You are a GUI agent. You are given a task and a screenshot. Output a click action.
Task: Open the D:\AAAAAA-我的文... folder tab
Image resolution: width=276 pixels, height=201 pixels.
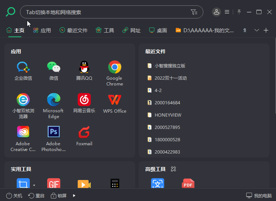point(204,30)
